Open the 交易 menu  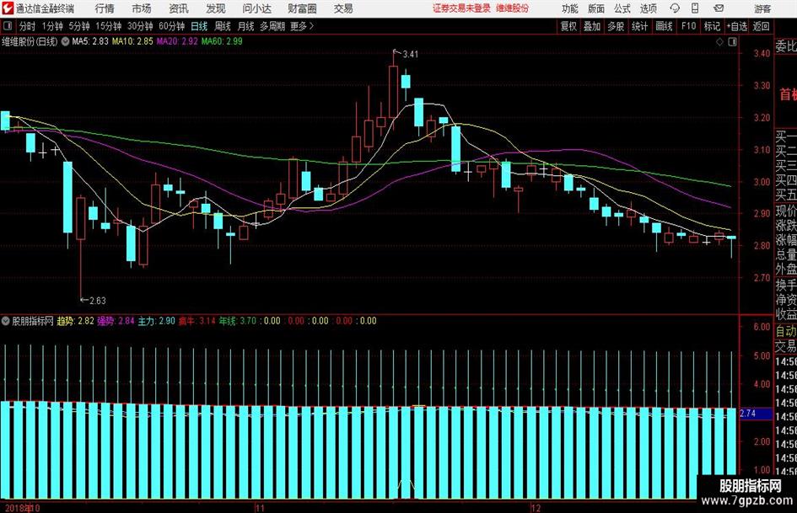pyautogui.click(x=343, y=8)
